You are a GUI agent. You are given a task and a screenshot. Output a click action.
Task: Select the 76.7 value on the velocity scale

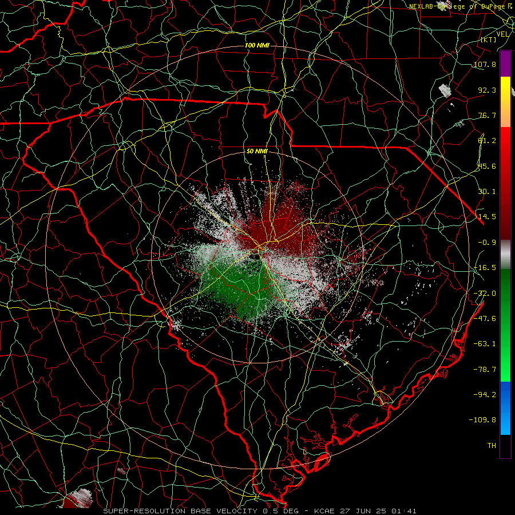pos(487,115)
